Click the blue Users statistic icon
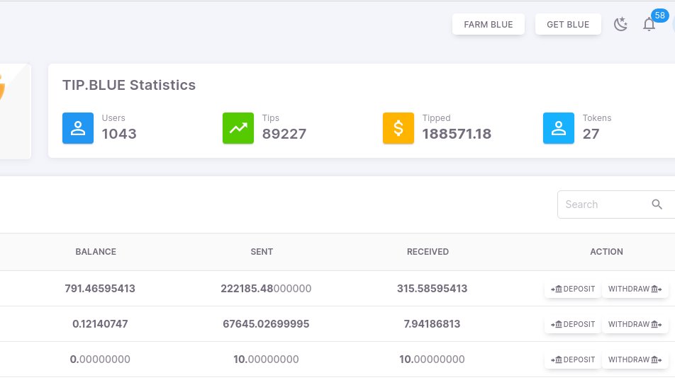The height and width of the screenshot is (380, 675). click(x=78, y=128)
